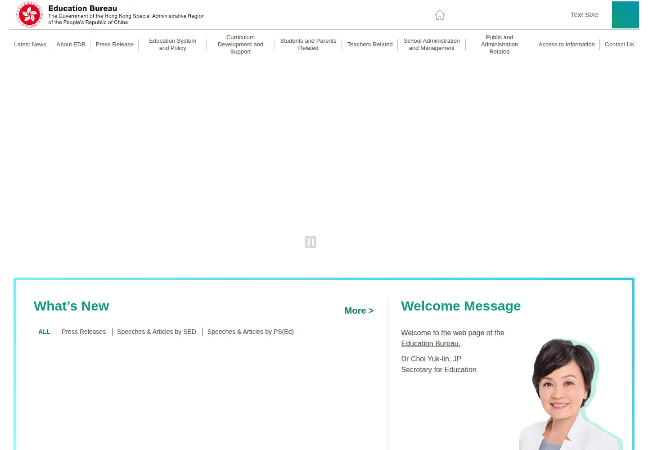Image resolution: width=648 pixels, height=450 pixels.
Task: Go to Contact Us
Action: pyautogui.click(x=619, y=45)
